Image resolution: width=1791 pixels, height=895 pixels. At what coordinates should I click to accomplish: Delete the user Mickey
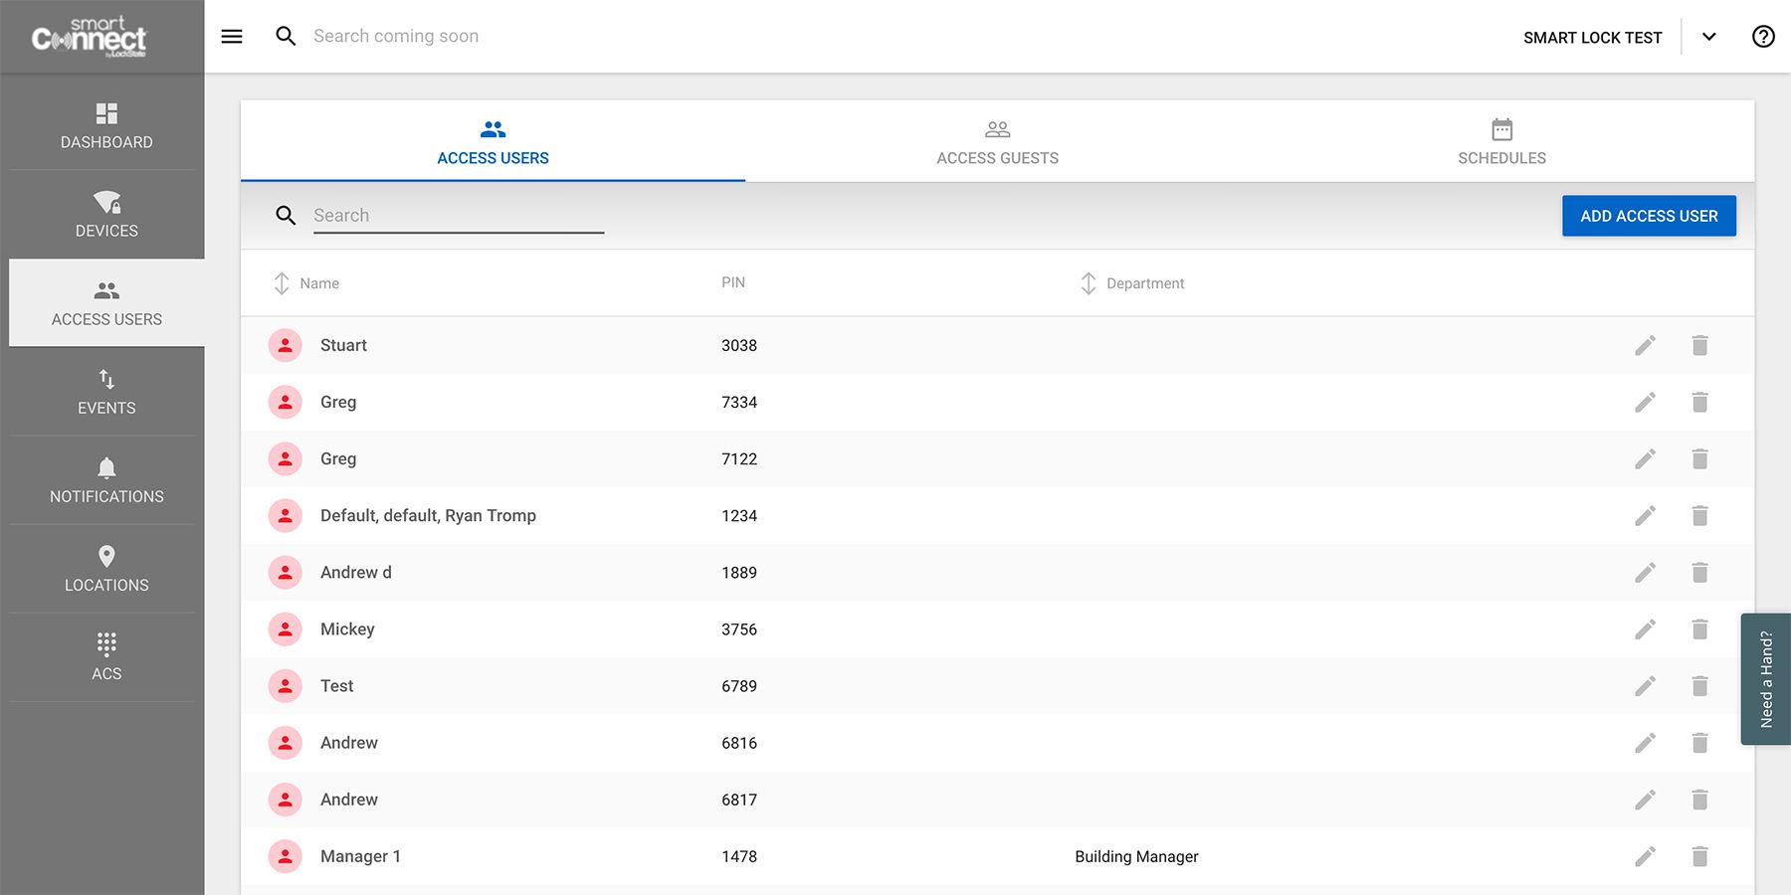point(1699,628)
